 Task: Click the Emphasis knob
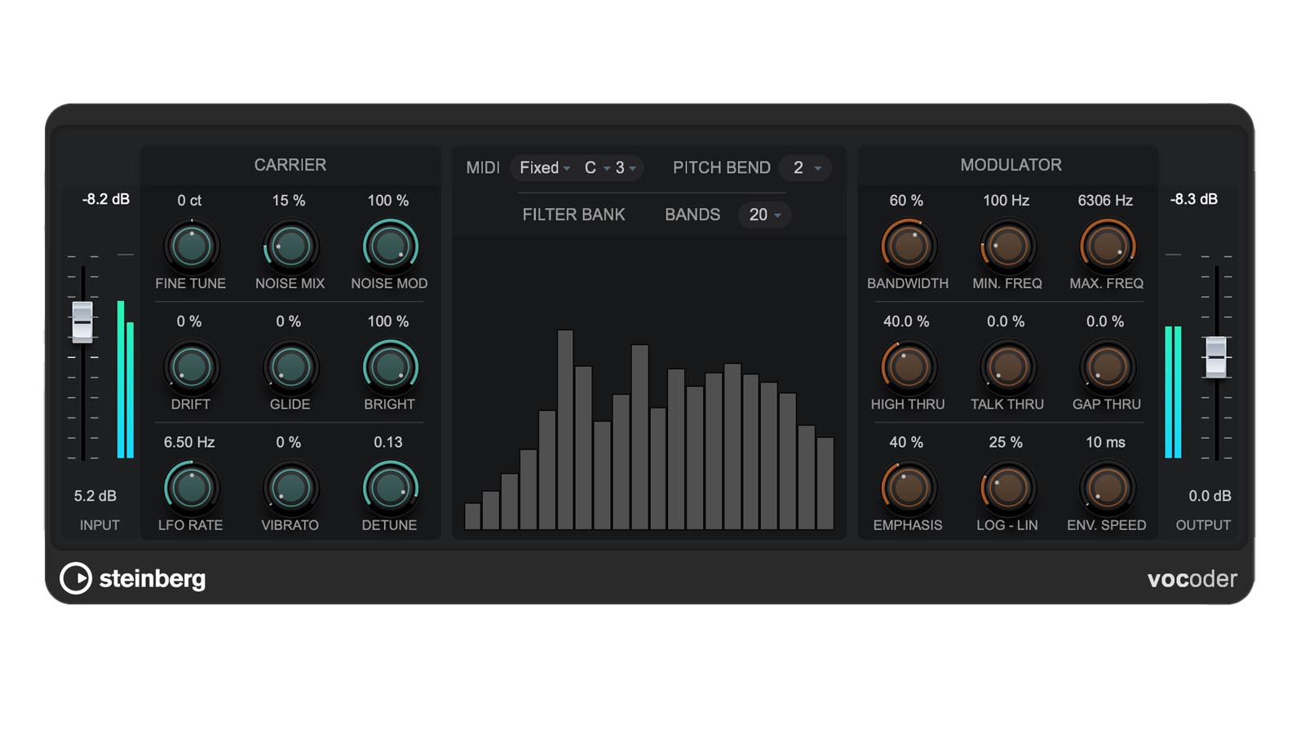click(x=907, y=488)
